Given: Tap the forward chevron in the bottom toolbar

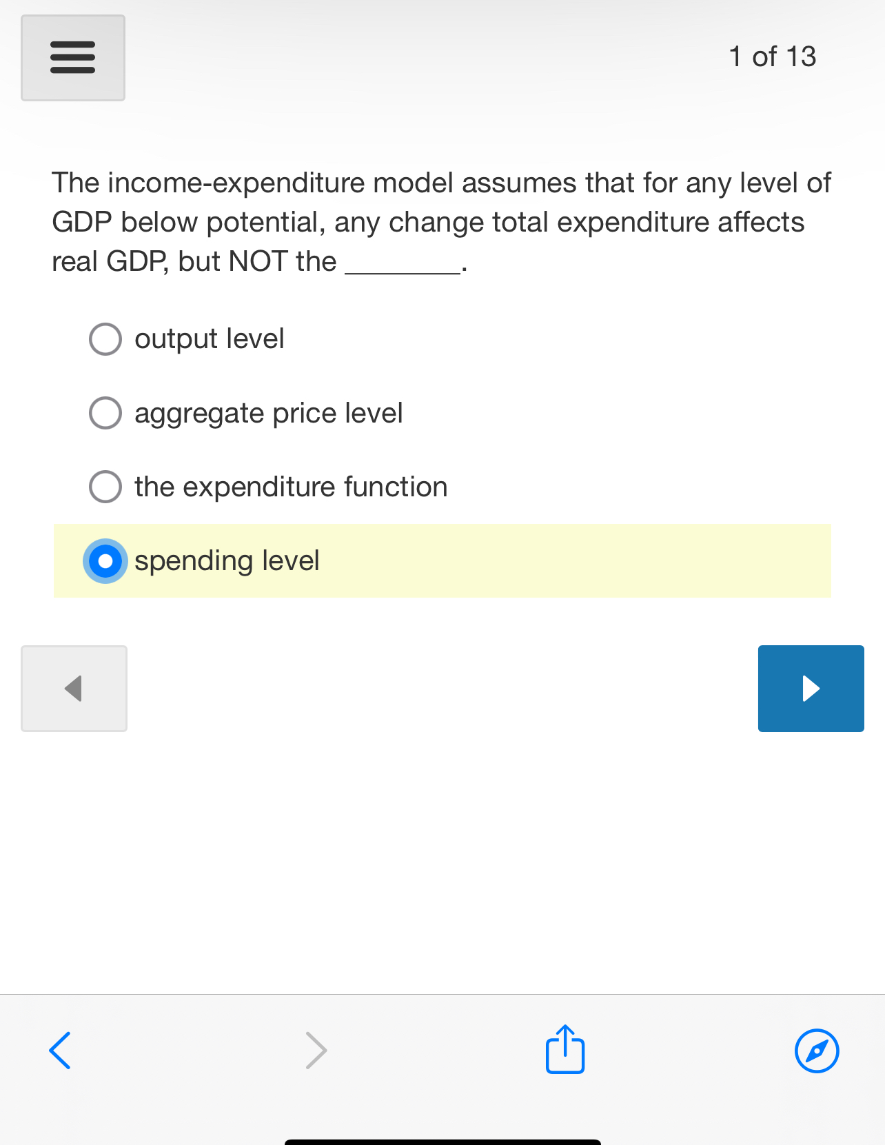Looking at the screenshot, I should click(316, 1051).
